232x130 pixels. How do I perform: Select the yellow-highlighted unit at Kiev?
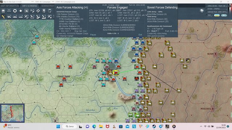pos(116,73)
